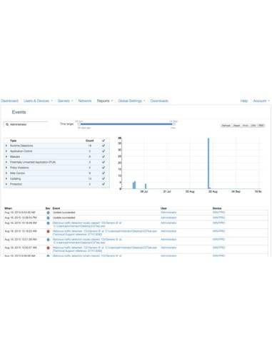Sort by the Device column header
Viewport: 272px width, 351px height.
[217, 208]
